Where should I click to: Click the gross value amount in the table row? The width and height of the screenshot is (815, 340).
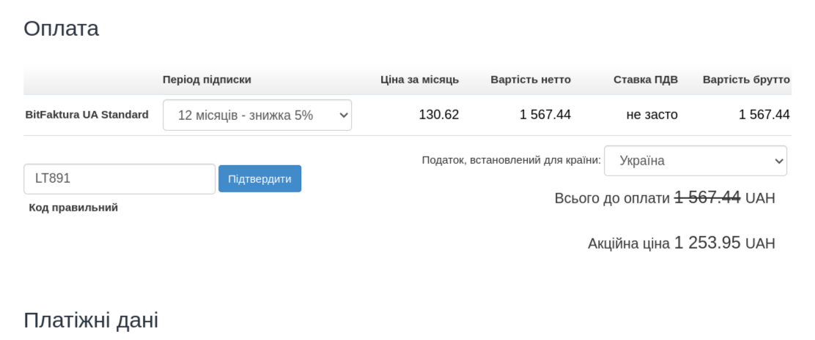coord(764,115)
